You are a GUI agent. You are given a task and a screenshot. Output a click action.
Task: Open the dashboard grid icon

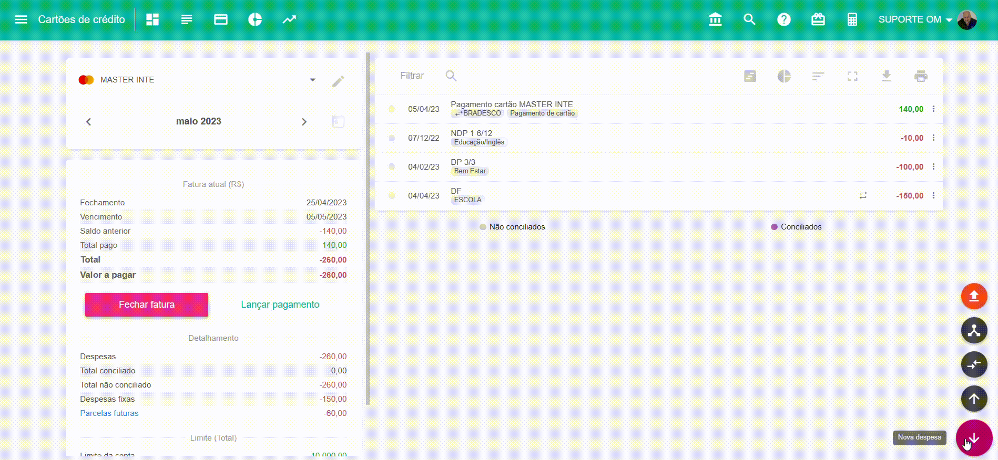(x=152, y=19)
